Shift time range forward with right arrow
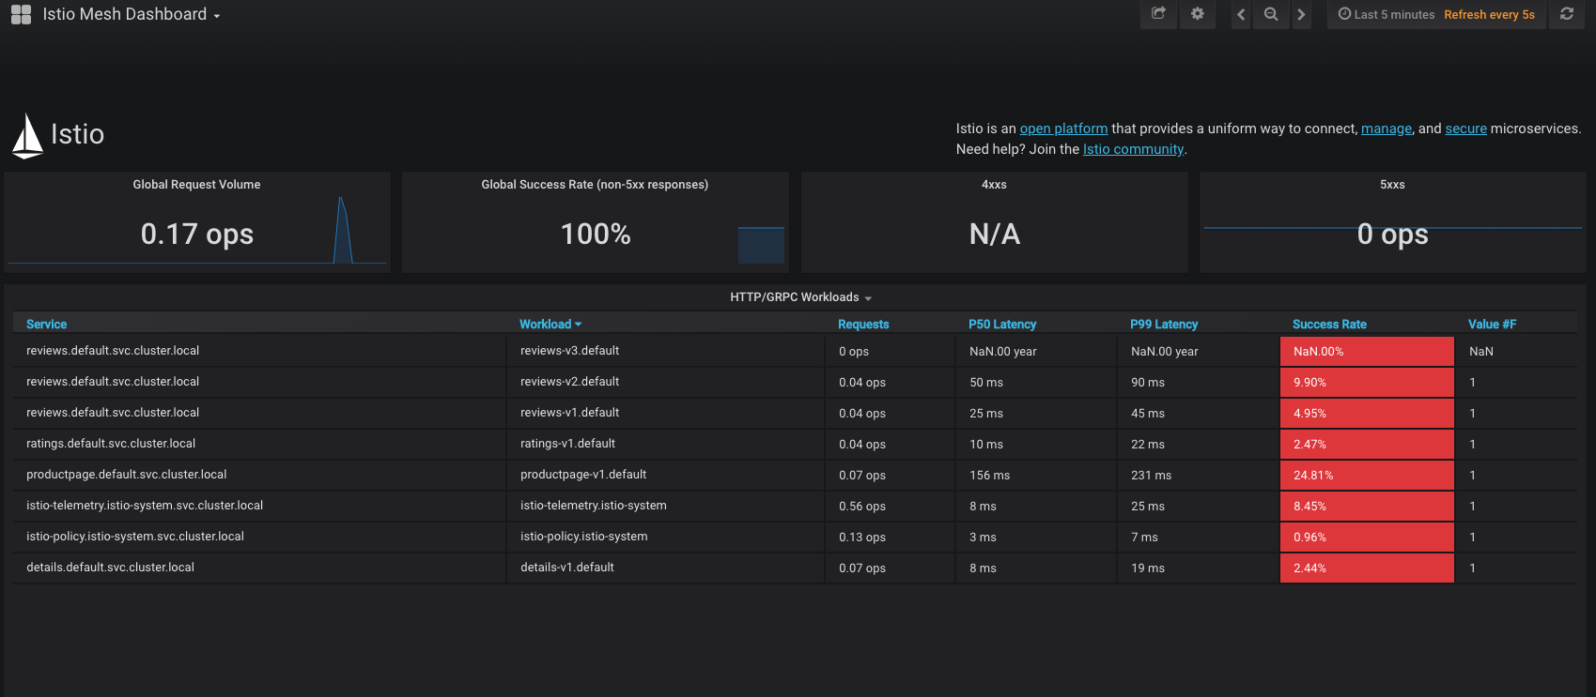Image resolution: width=1596 pixels, height=697 pixels. tap(1301, 14)
